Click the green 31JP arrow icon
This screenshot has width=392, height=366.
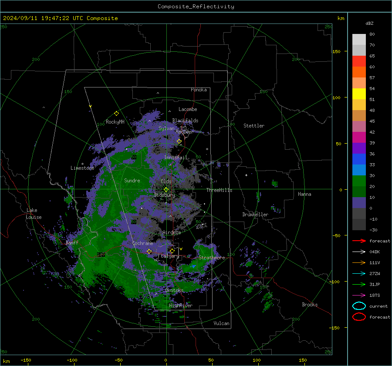pos(359,284)
